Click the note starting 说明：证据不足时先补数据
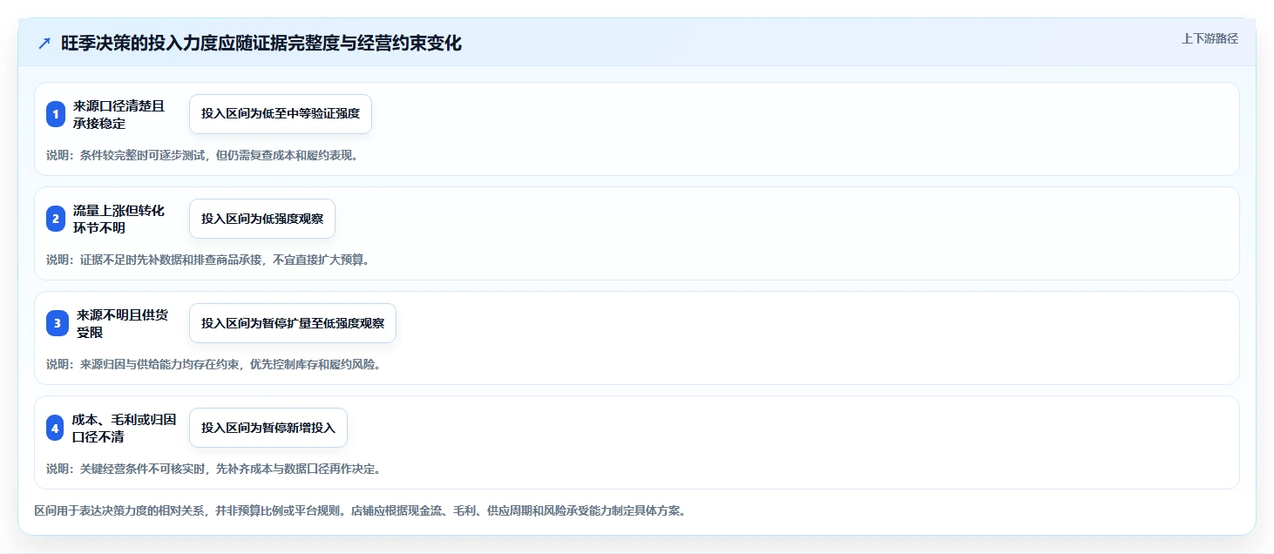 [x=207, y=260]
